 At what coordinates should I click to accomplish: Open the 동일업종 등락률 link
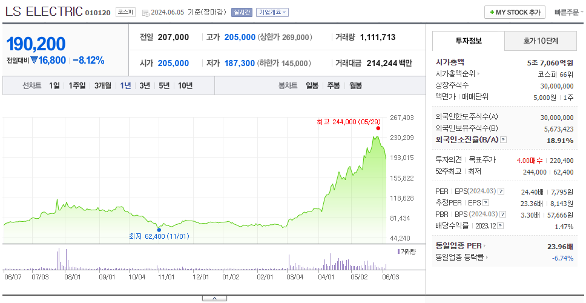pos(462,258)
